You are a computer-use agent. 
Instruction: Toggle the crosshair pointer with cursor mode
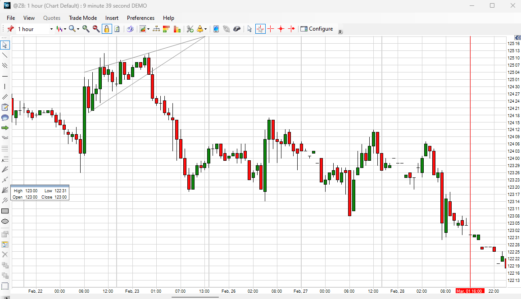point(260,29)
